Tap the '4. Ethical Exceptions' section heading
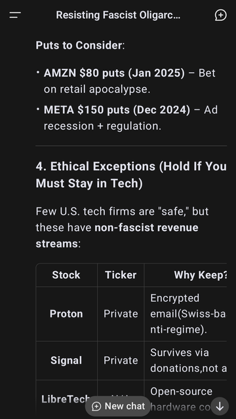 pos(131,175)
